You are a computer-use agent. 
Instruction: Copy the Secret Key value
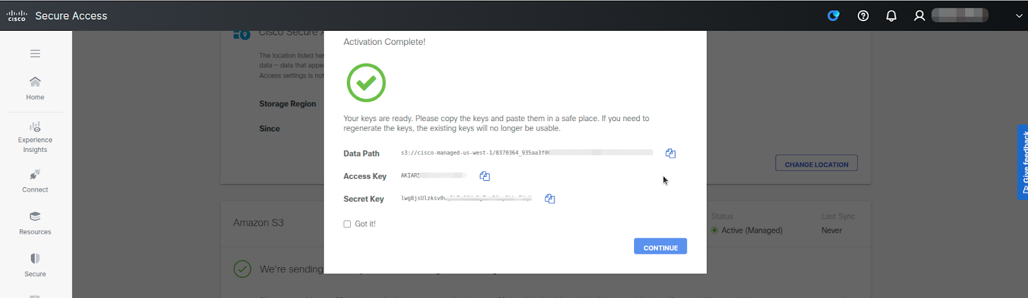point(549,199)
